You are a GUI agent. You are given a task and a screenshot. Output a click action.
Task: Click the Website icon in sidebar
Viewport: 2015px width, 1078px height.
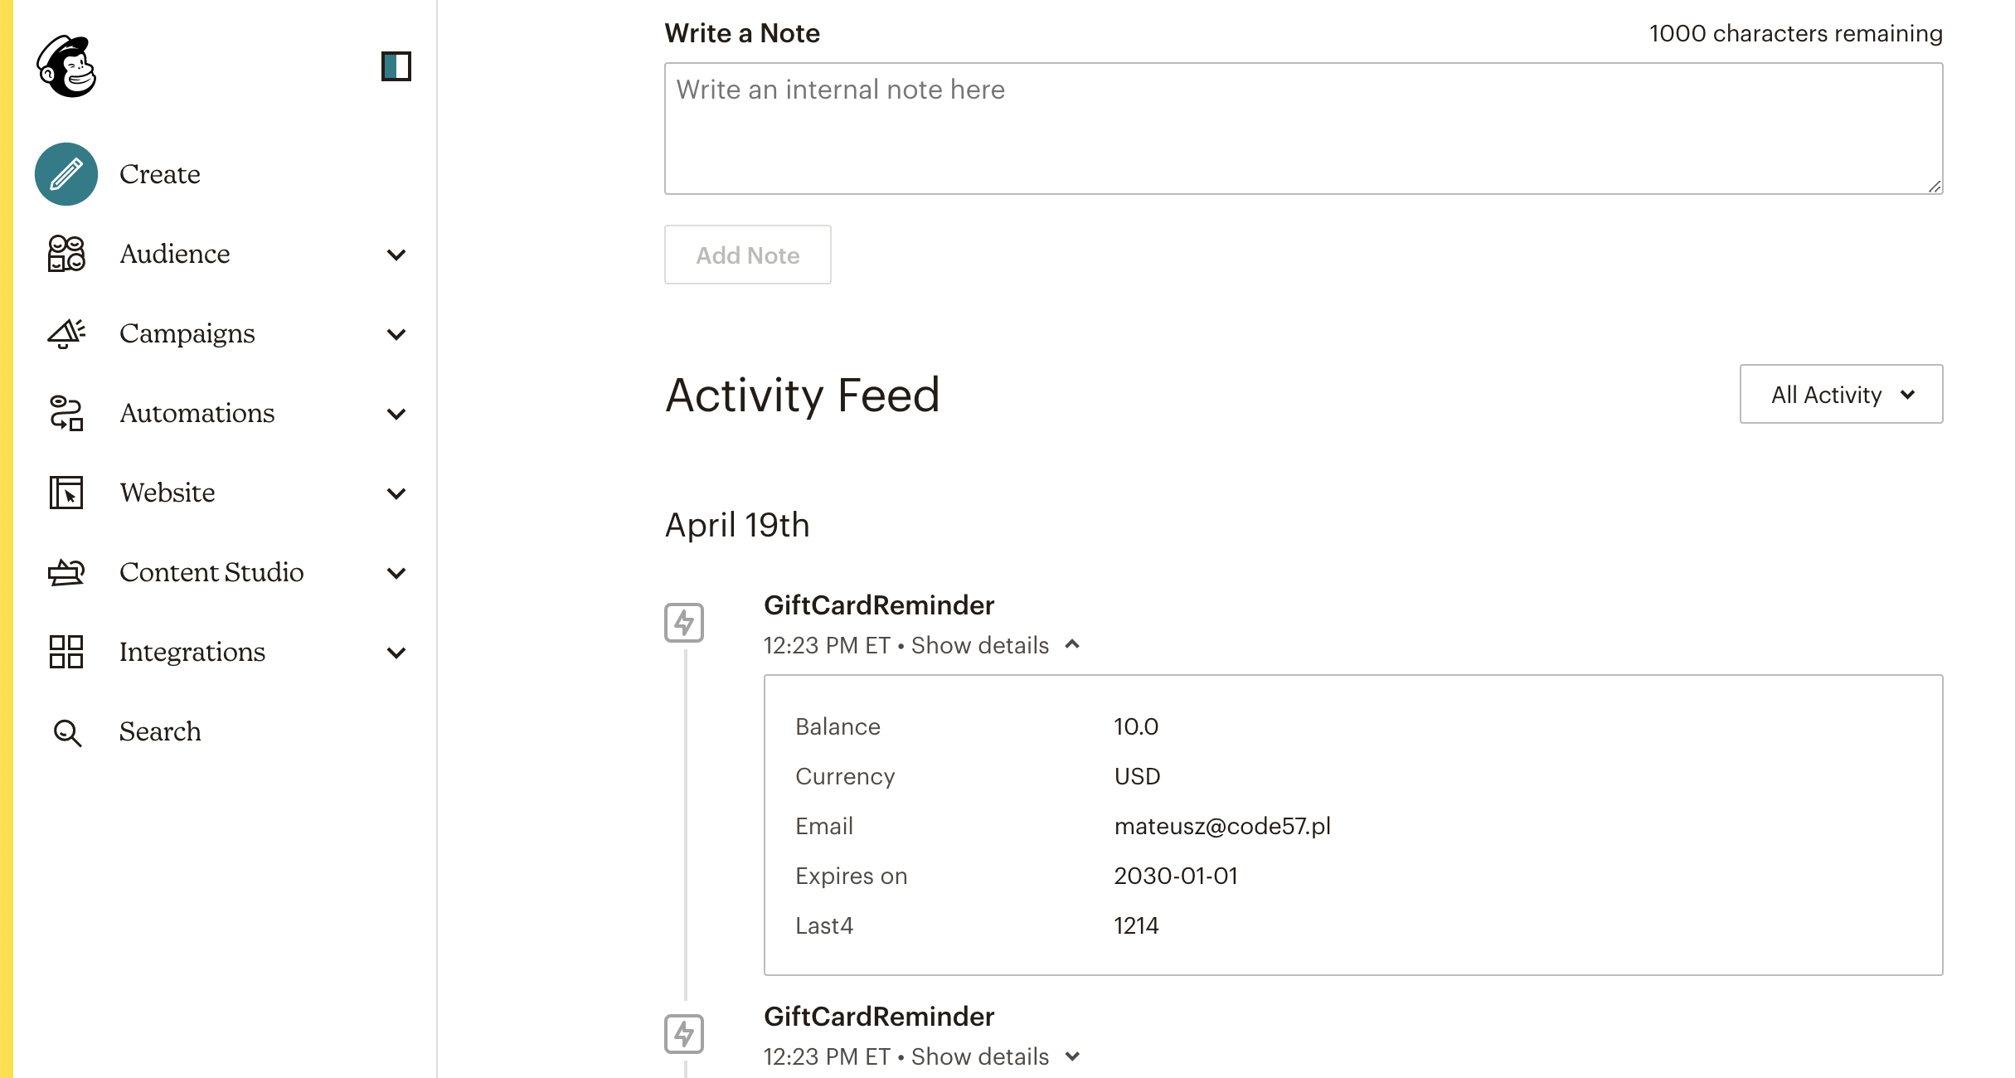[66, 493]
